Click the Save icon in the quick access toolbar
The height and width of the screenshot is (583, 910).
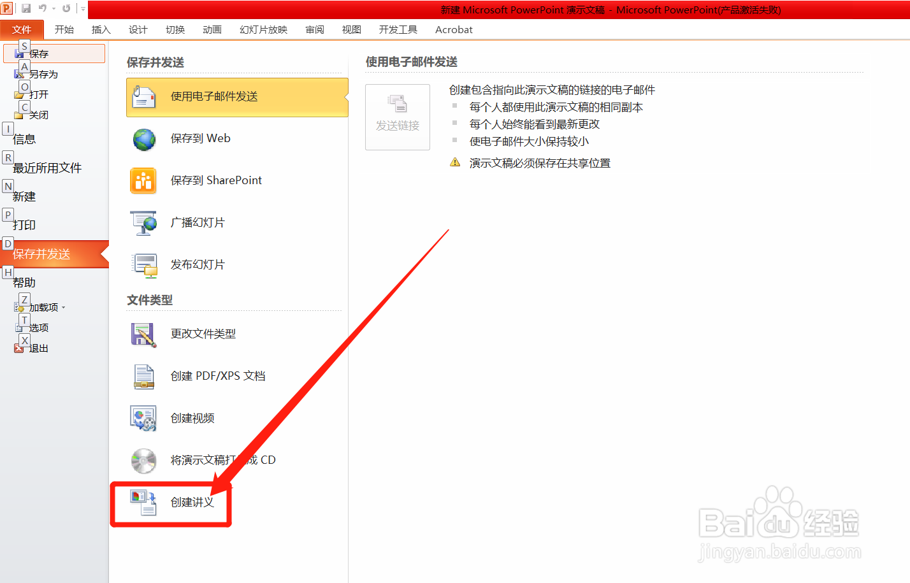[x=26, y=8]
